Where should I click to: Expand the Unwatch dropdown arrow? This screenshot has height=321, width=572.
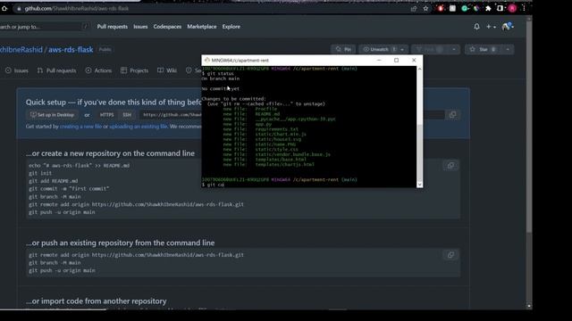[402, 50]
